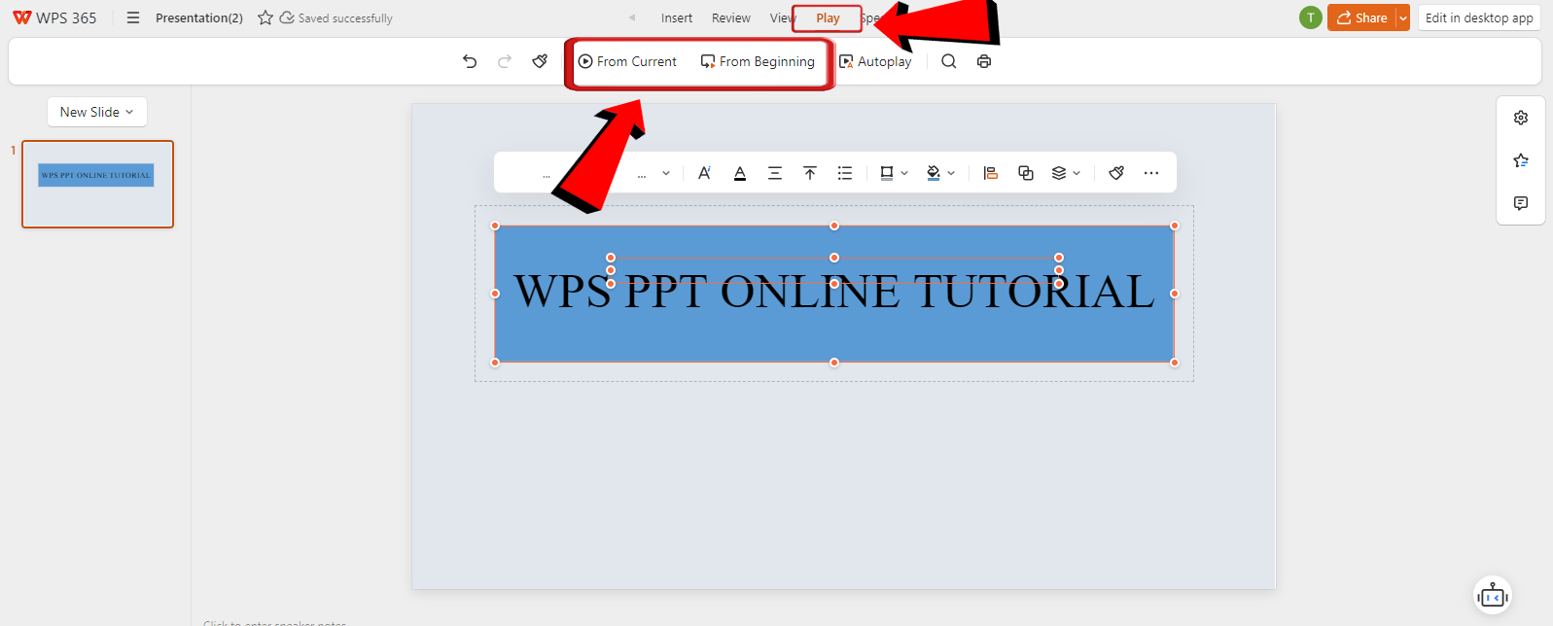Click the speaker notes area
The image size is (1553, 626).
point(275,622)
